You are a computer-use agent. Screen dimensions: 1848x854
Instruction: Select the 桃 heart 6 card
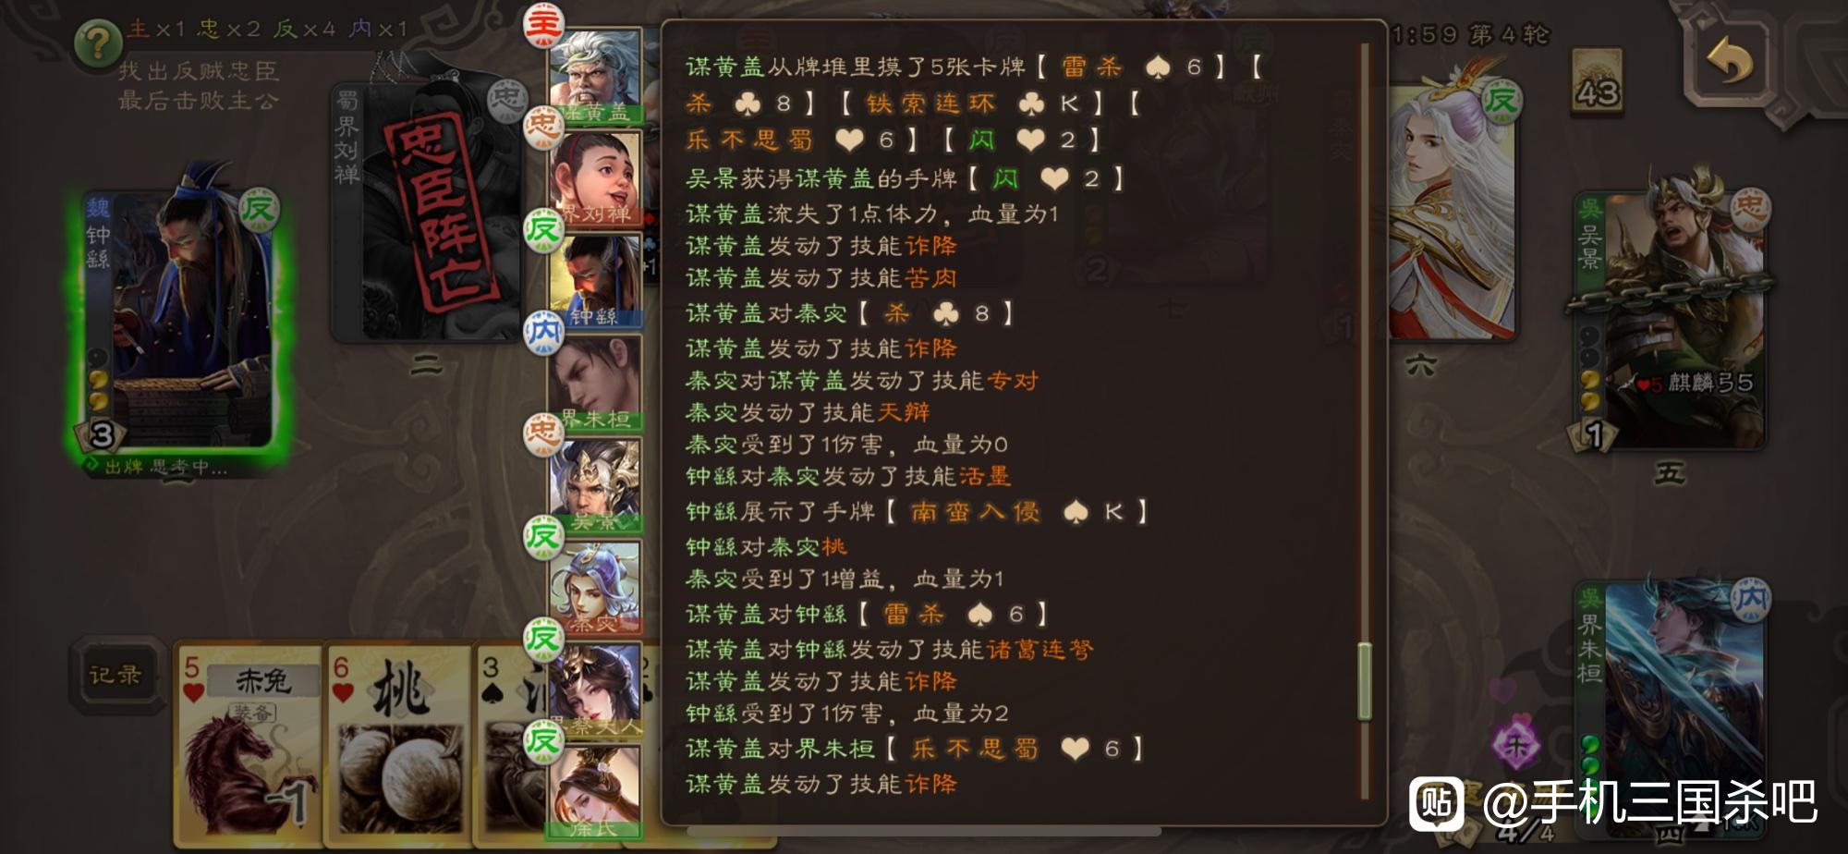click(x=399, y=744)
